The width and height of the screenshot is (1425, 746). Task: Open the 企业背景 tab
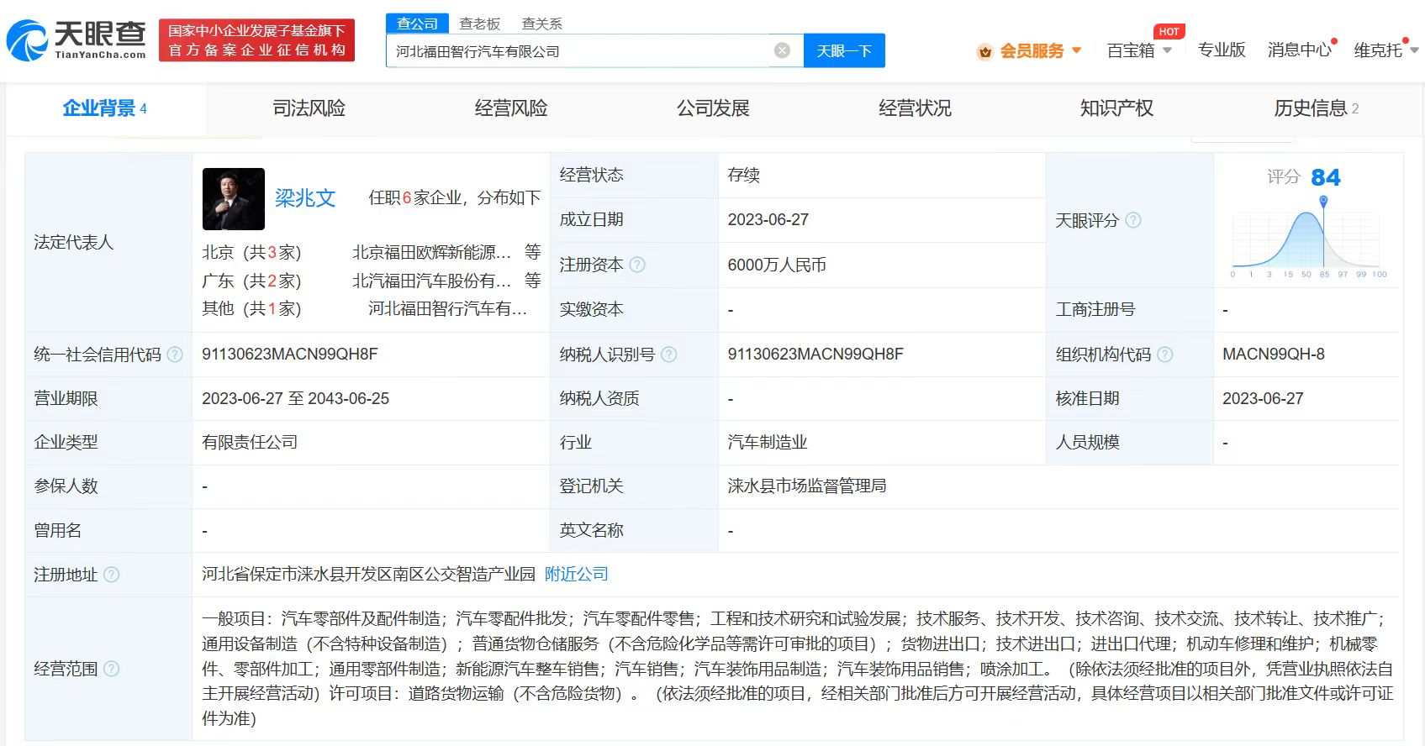click(x=105, y=108)
